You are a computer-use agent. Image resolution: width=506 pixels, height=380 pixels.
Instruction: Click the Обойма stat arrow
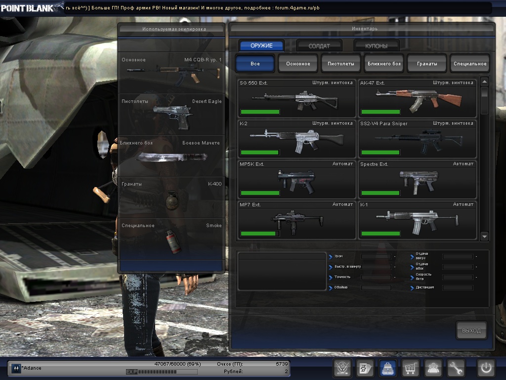331,288
